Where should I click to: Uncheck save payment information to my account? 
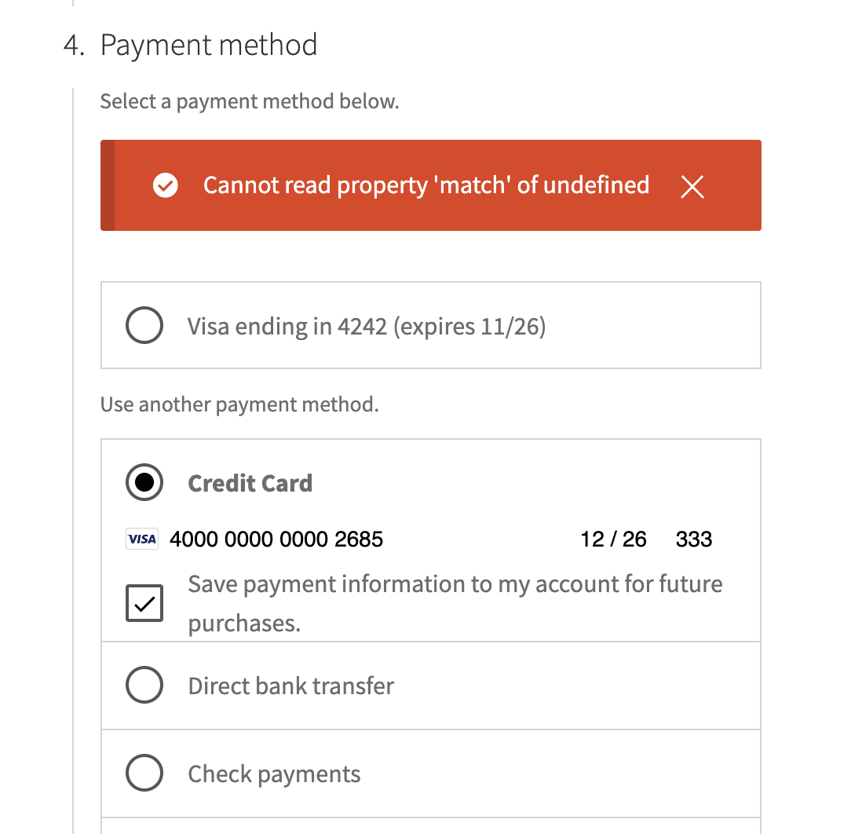tap(144, 603)
